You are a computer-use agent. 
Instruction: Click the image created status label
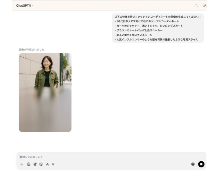(x=32, y=49)
